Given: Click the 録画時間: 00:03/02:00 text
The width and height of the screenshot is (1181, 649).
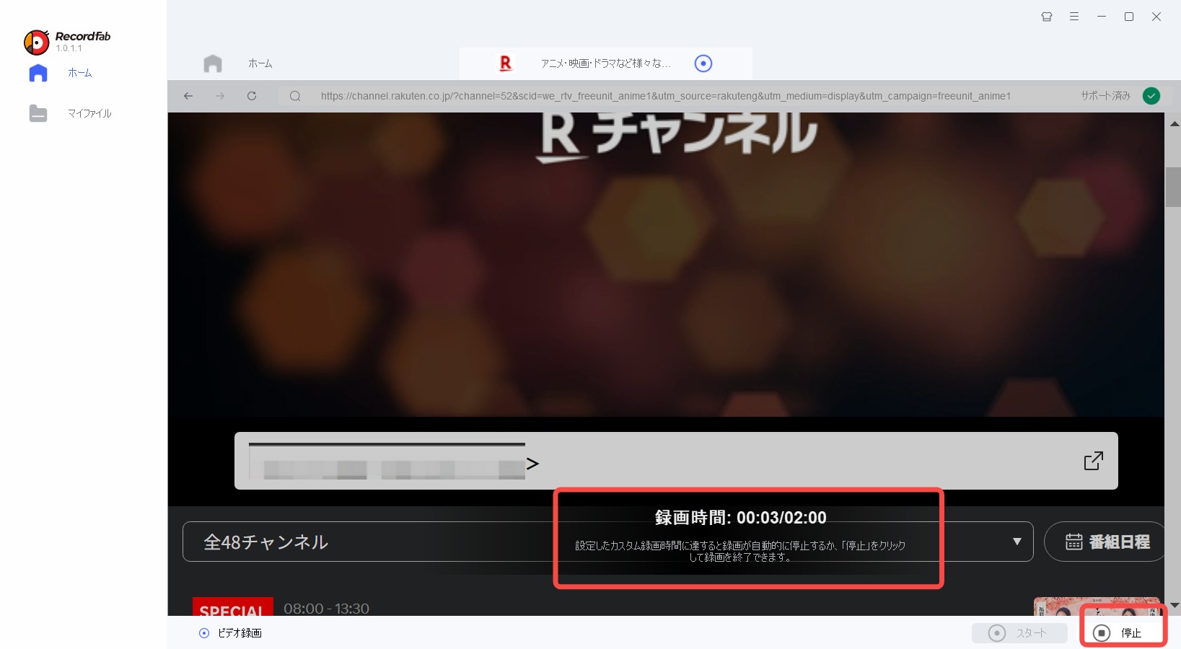Looking at the screenshot, I should (x=741, y=518).
